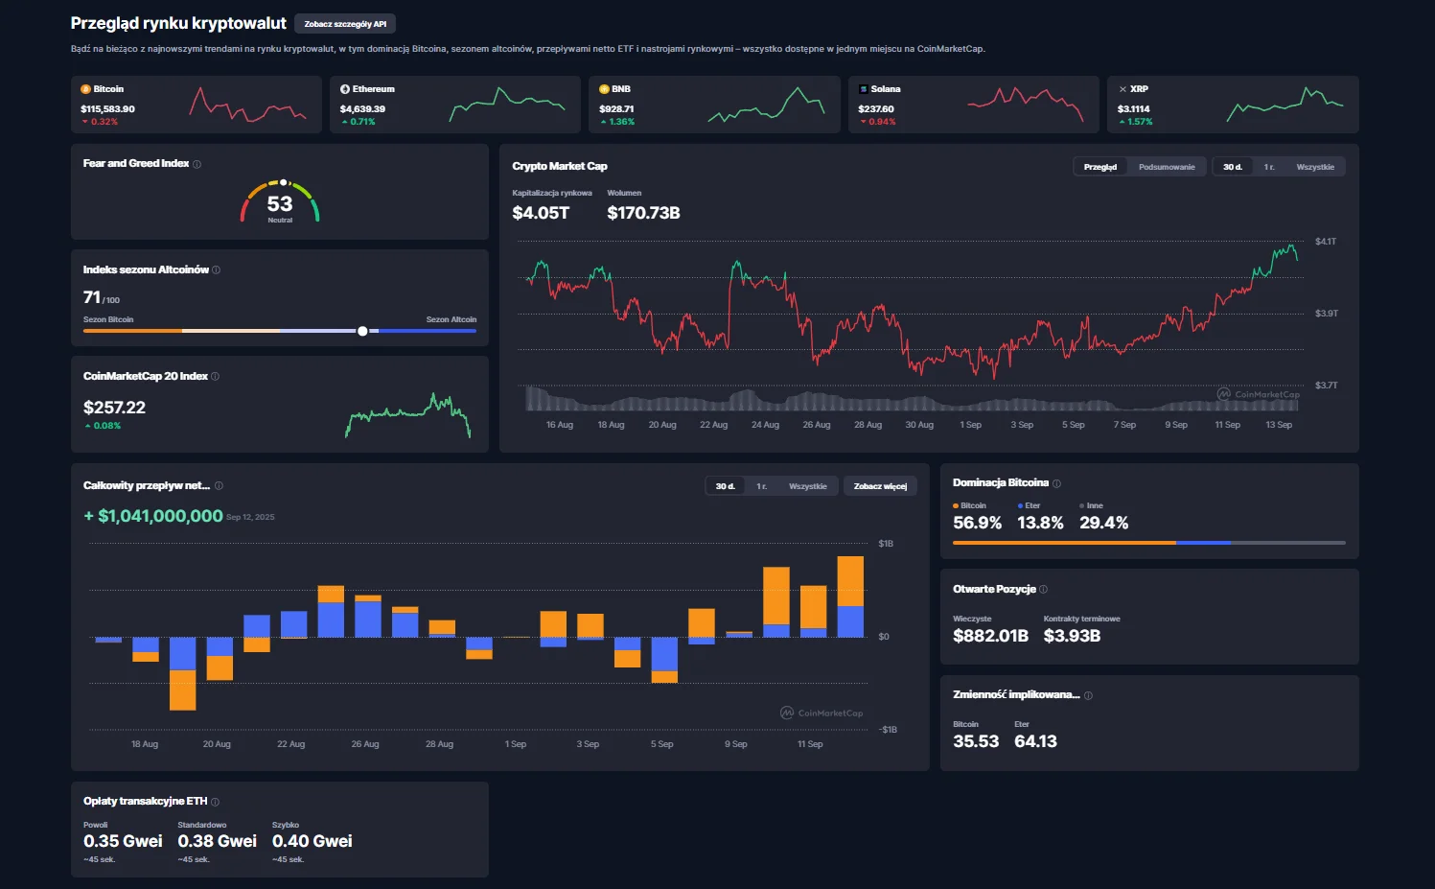Click info icon beside Indeks sezonu Altcoinów
Viewport: 1435px width, 889px height.
click(217, 270)
